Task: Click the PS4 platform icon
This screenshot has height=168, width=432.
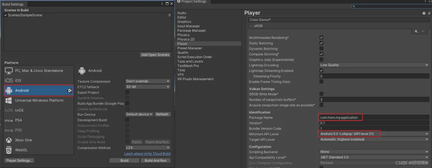Action: pos(8,120)
